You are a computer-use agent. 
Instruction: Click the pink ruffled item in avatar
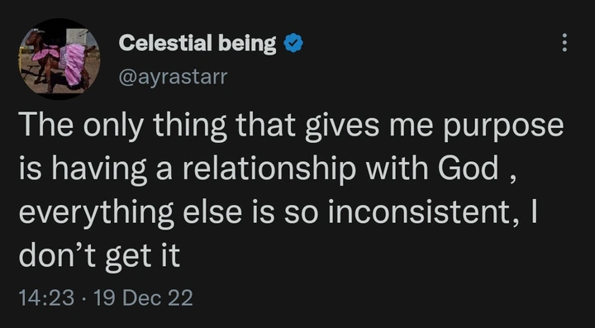(x=75, y=64)
